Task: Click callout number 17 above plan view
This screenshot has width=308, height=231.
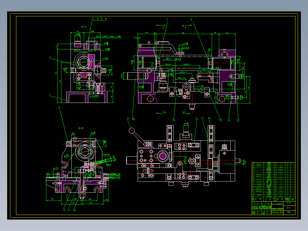Action: [203, 119]
